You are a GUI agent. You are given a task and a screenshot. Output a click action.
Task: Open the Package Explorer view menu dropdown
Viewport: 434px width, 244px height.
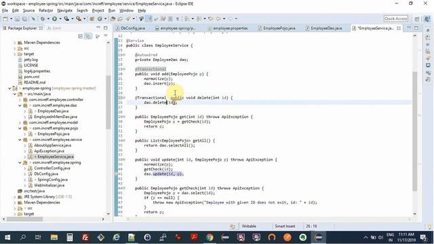[106, 36]
